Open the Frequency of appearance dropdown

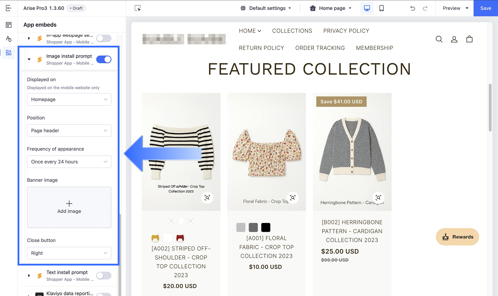point(69,162)
